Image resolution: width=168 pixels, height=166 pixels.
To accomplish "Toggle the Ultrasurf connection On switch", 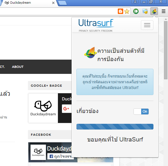I will coord(141,112).
